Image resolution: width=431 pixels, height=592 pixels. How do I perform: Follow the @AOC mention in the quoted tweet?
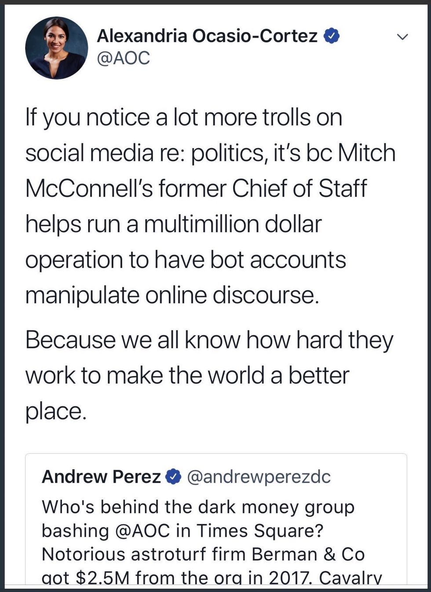pos(142,530)
